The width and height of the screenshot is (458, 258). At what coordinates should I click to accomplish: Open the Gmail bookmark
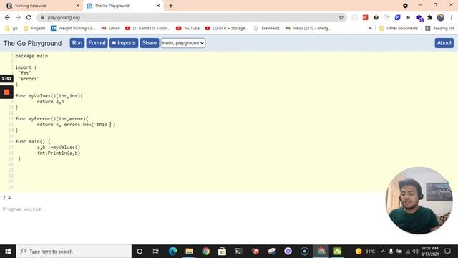(110, 28)
